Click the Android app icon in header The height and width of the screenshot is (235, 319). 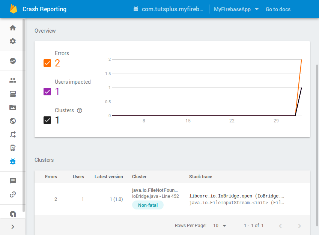pos(136,9)
